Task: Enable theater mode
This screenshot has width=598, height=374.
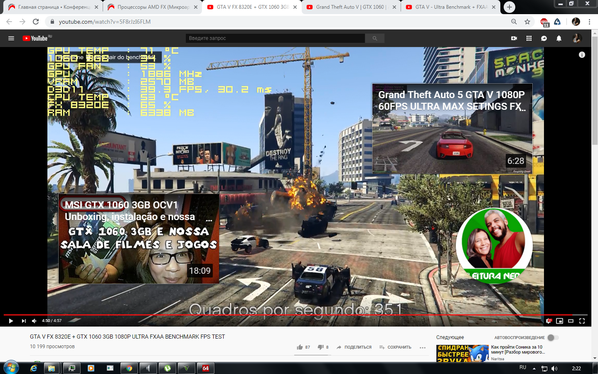Action: pyautogui.click(x=571, y=321)
